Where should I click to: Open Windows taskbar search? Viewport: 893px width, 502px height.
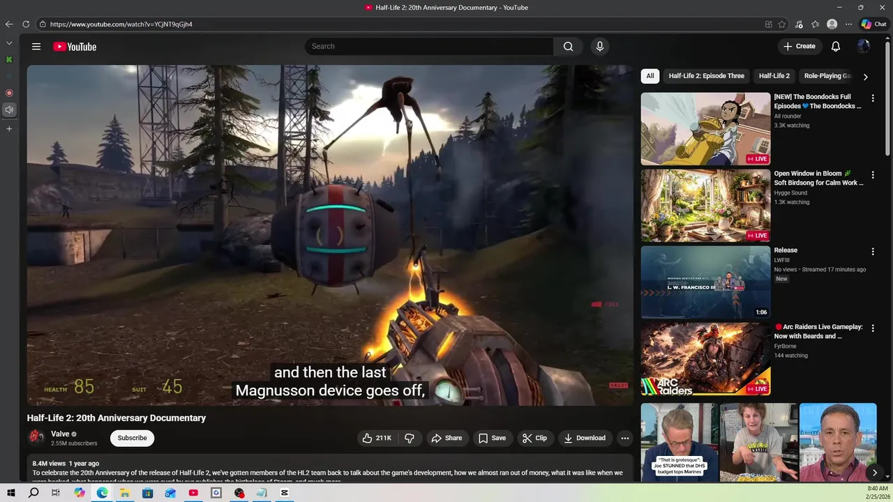[33, 493]
